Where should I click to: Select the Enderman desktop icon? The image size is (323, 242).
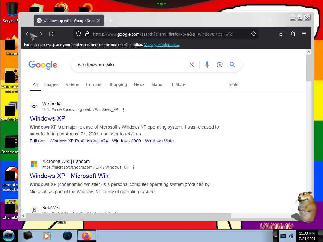[x=10, y=144]
